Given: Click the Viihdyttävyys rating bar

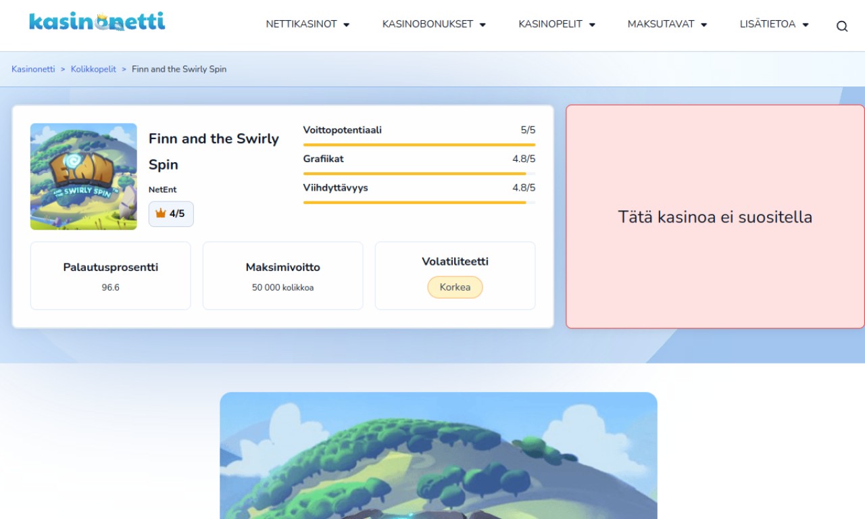Looking at the screenshot, I should tap(419, 203).
